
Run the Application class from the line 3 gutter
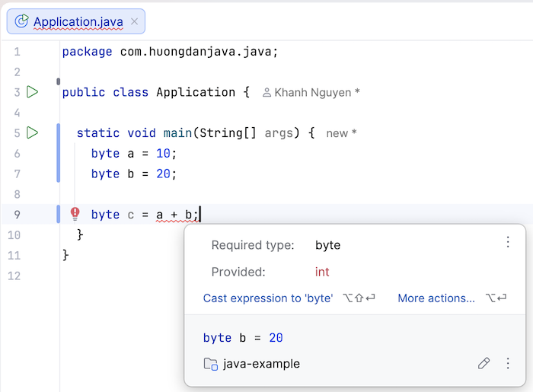32,92
